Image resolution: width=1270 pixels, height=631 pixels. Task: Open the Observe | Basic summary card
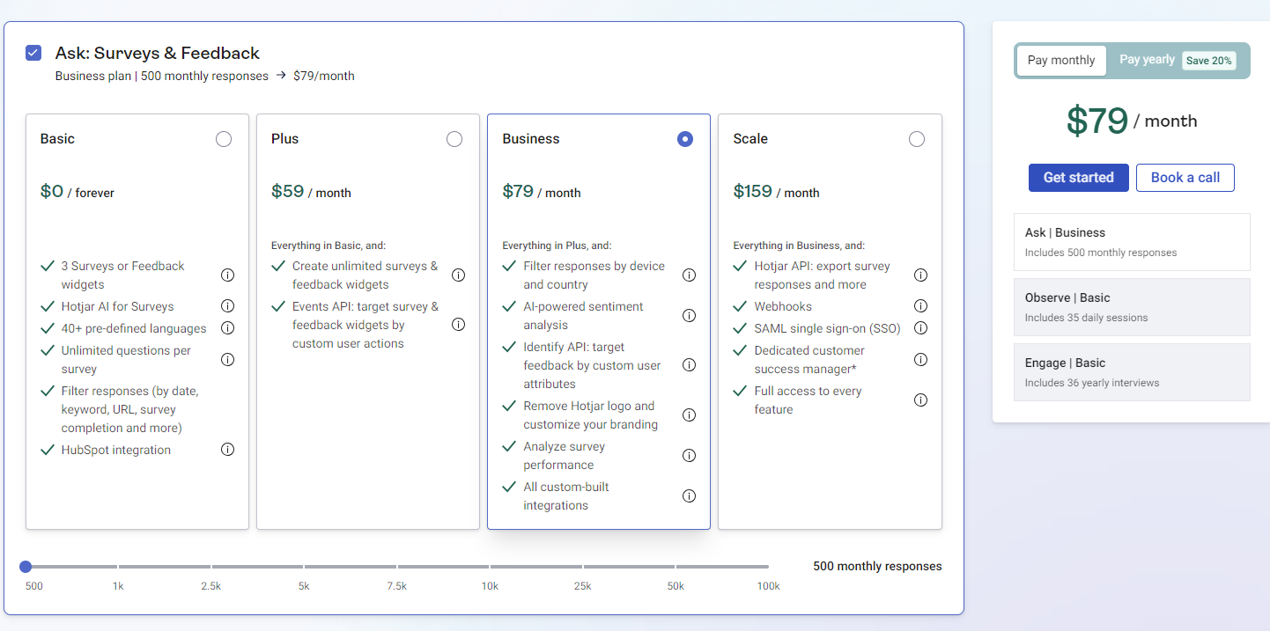point(1132,306)
